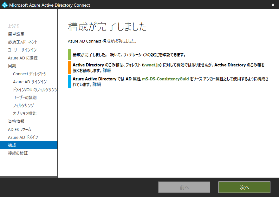Image resolution: width=279 pixels, height=197 pixels.
Task: Open the Azure AD に接続 step
Action: (x=23, y=58)
